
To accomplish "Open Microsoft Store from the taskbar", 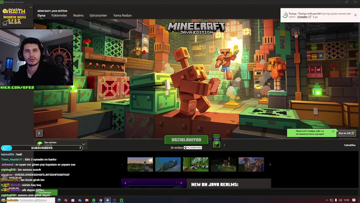I will [x=73, y=200].
